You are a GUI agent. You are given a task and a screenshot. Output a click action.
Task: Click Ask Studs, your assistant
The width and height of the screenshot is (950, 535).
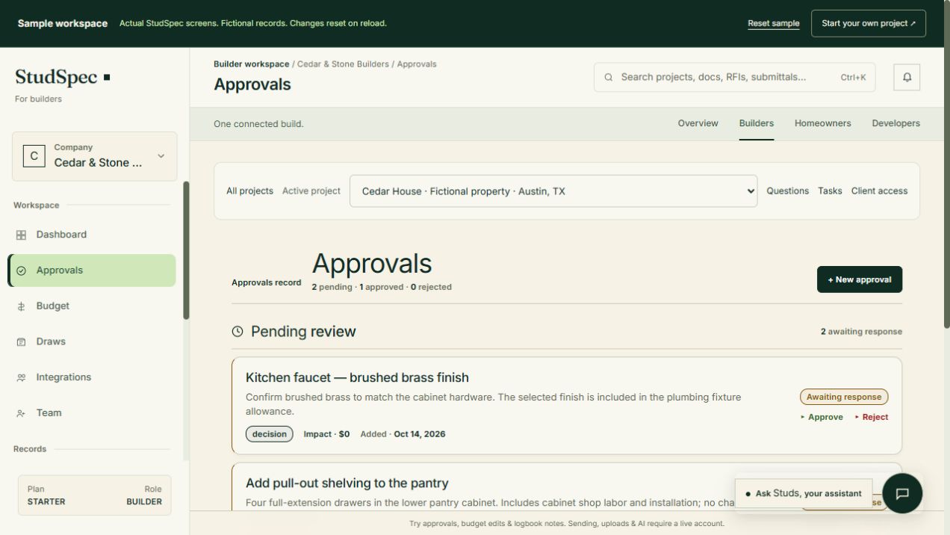tap(804, 493)
